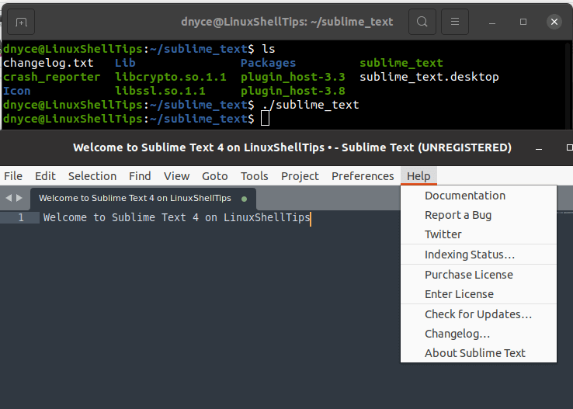Click sublime_text.desktop in terminal output
Screen dimensions: 573x409
(x=429, y=77)
